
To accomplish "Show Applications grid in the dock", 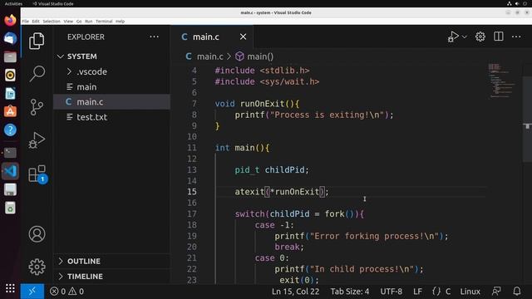I will [x=10, y=288].
